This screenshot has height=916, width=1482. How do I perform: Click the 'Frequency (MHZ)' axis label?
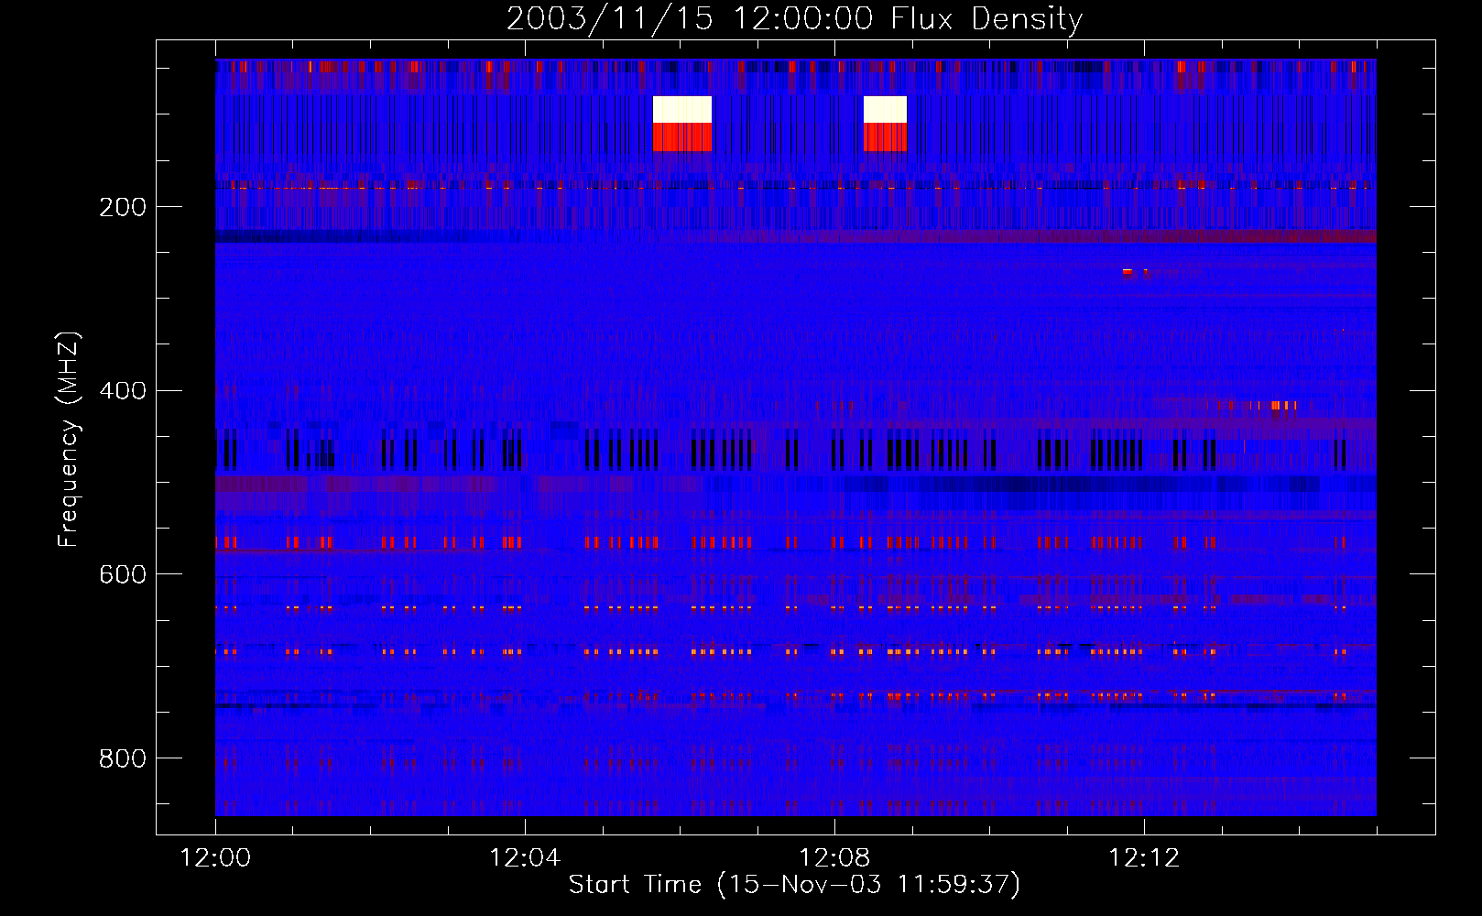click(x=69, y=440)
